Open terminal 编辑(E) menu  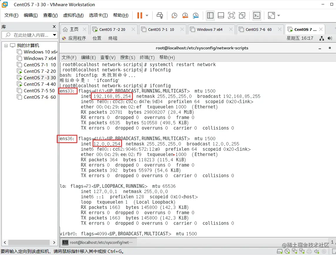pyautogui.click(x=88, y=57)
